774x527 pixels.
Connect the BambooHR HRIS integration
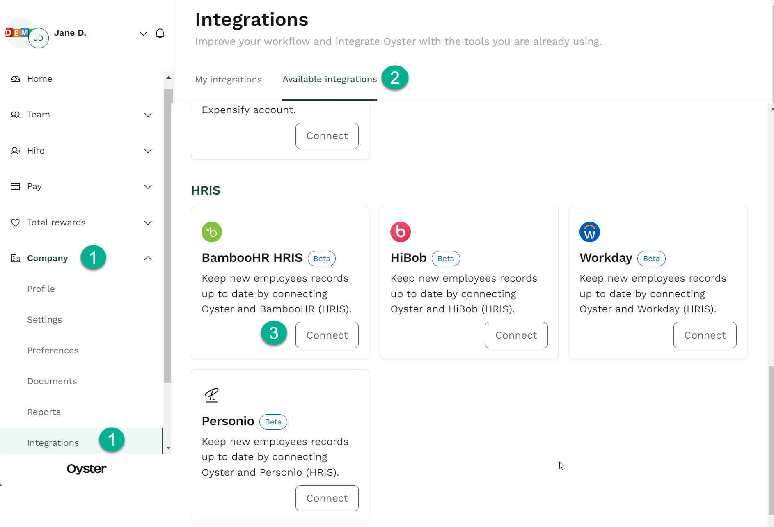327,335
